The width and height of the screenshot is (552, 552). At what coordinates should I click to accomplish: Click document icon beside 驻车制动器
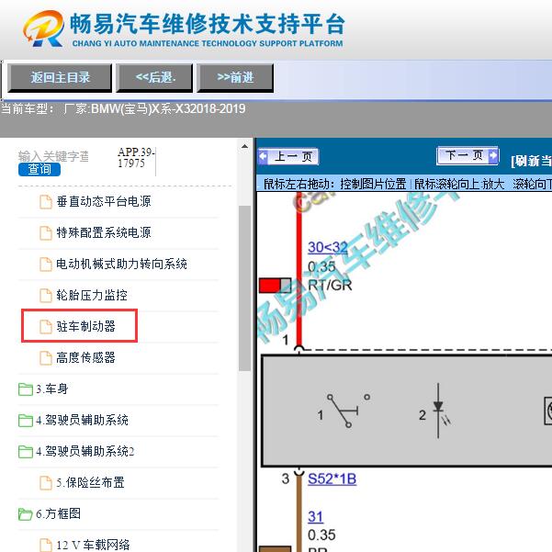[x=45, y=327]
